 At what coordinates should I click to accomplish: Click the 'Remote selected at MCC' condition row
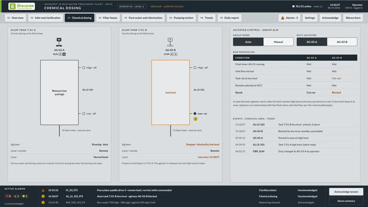[x=295, y=85]
